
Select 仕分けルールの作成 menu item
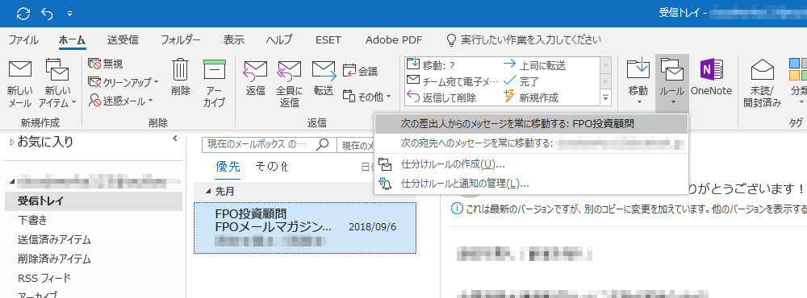(x=531, y=164)
